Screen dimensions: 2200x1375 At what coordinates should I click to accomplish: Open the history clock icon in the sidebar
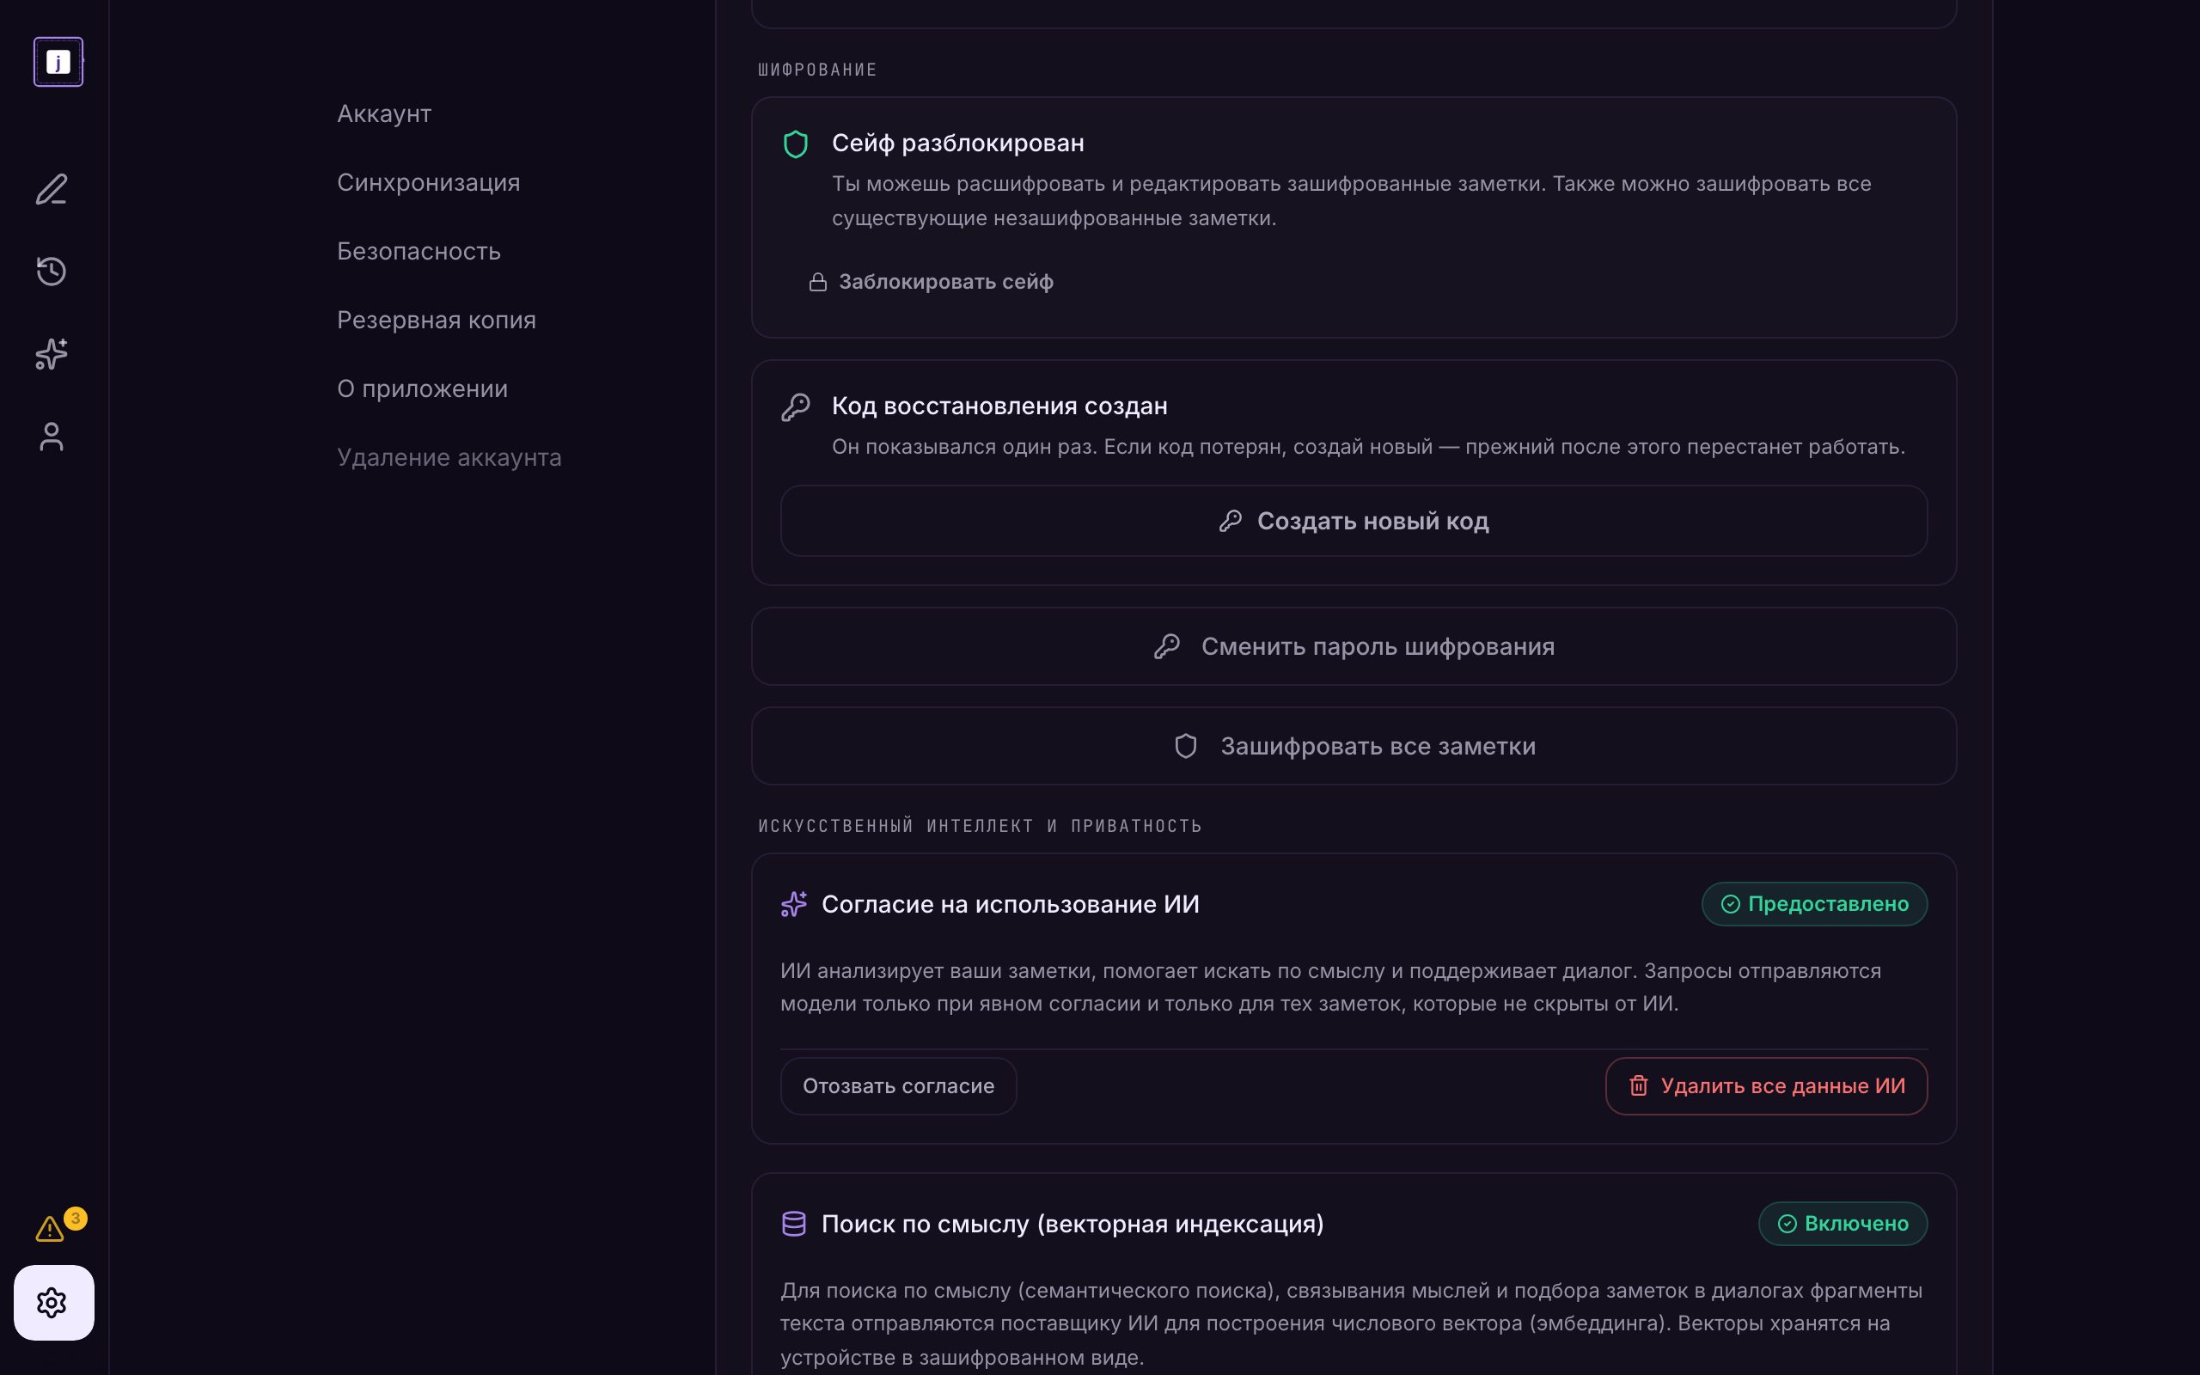click(x=52, y=271)
